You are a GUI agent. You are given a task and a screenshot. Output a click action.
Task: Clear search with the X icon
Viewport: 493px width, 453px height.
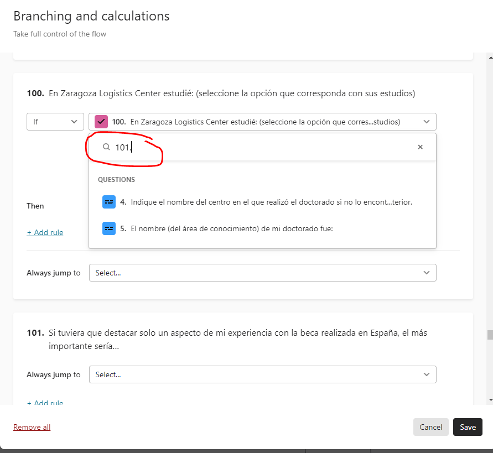point(420,147)
